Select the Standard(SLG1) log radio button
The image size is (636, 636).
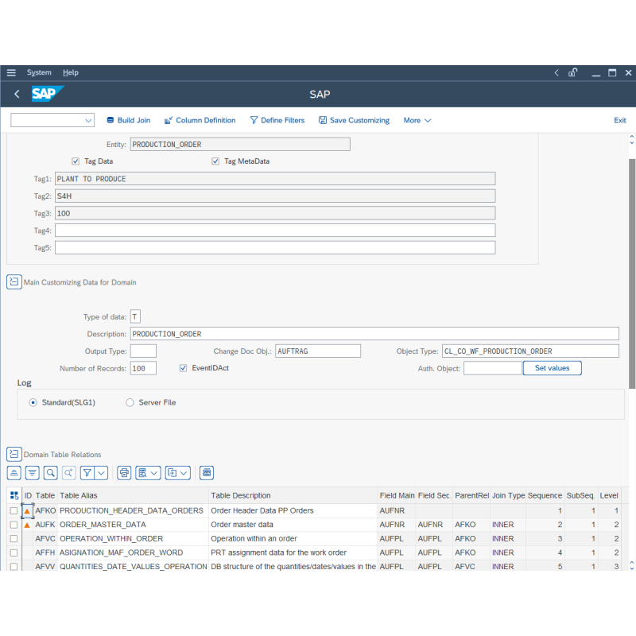click(x=33, y=402)
